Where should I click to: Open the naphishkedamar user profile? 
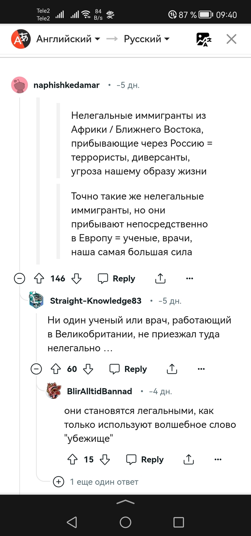pos(66,85)
